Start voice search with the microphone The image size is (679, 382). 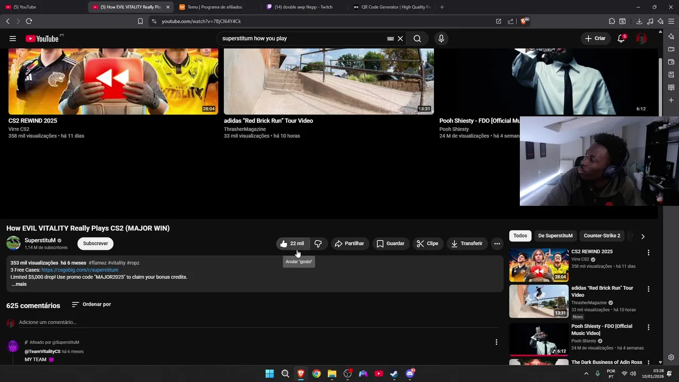(441, 38)
